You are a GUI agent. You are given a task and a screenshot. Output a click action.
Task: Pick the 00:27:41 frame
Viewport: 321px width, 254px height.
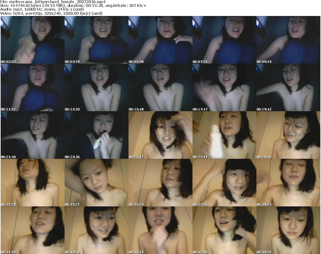(224, 135)
